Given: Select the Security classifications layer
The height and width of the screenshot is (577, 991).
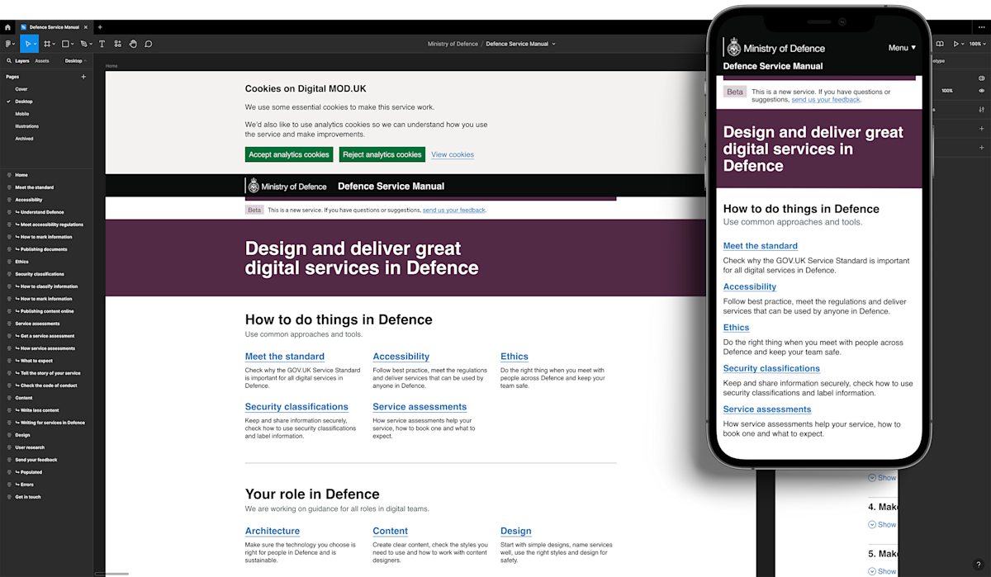Looking at the screenshot, I should (x=40, y=274).
